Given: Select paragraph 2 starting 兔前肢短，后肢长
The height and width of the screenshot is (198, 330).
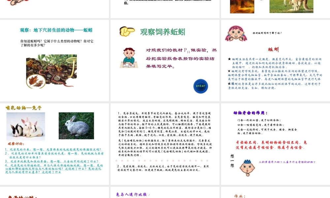Looking at the screenshot, I should pos(163,168).
